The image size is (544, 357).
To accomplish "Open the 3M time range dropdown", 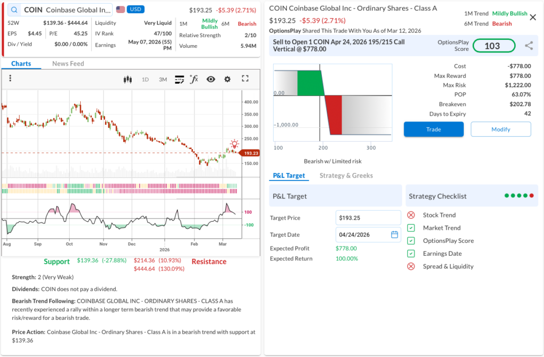I will click(163, 79).
